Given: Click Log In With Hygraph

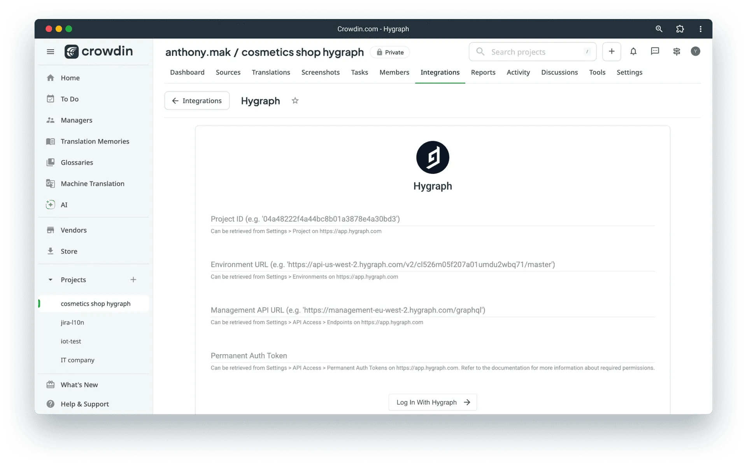Looking at the screenshot, I should [x=432, y=402].
